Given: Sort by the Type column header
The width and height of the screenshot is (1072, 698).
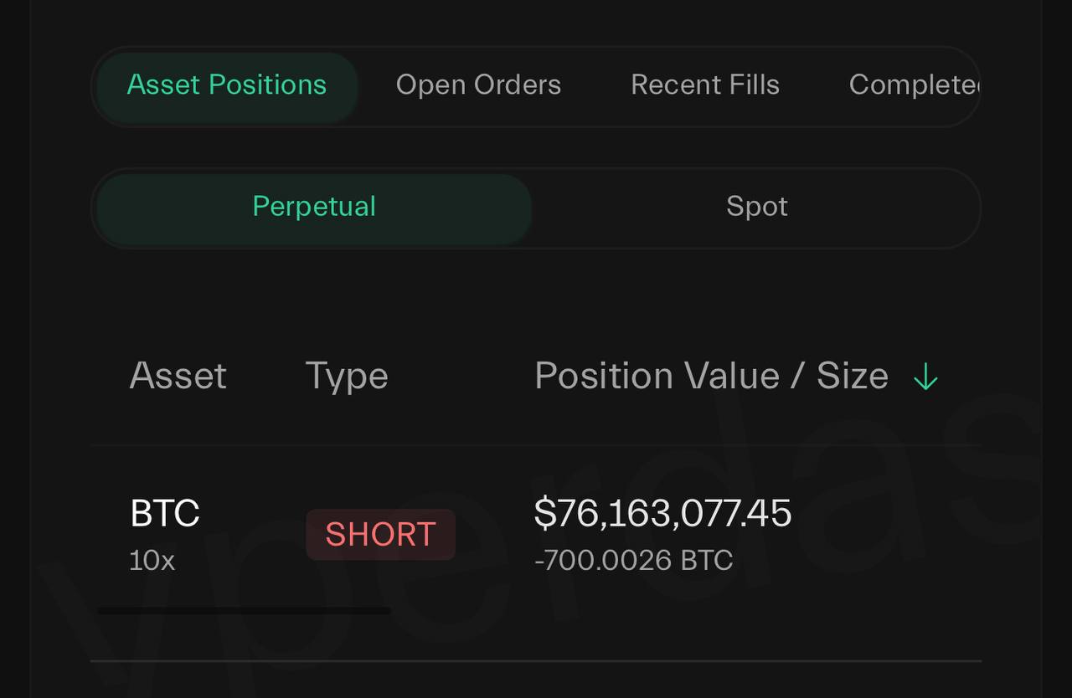Looking at the screenshot, I should click(347, 377).
